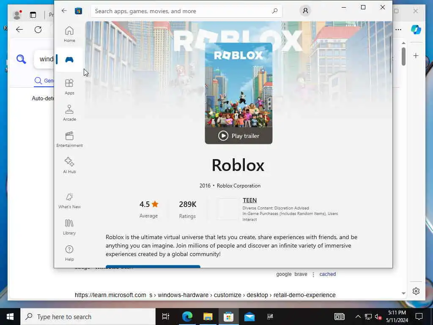
Task: Open Home in Microsoft Store sidebar
Action: pos(69,34)
